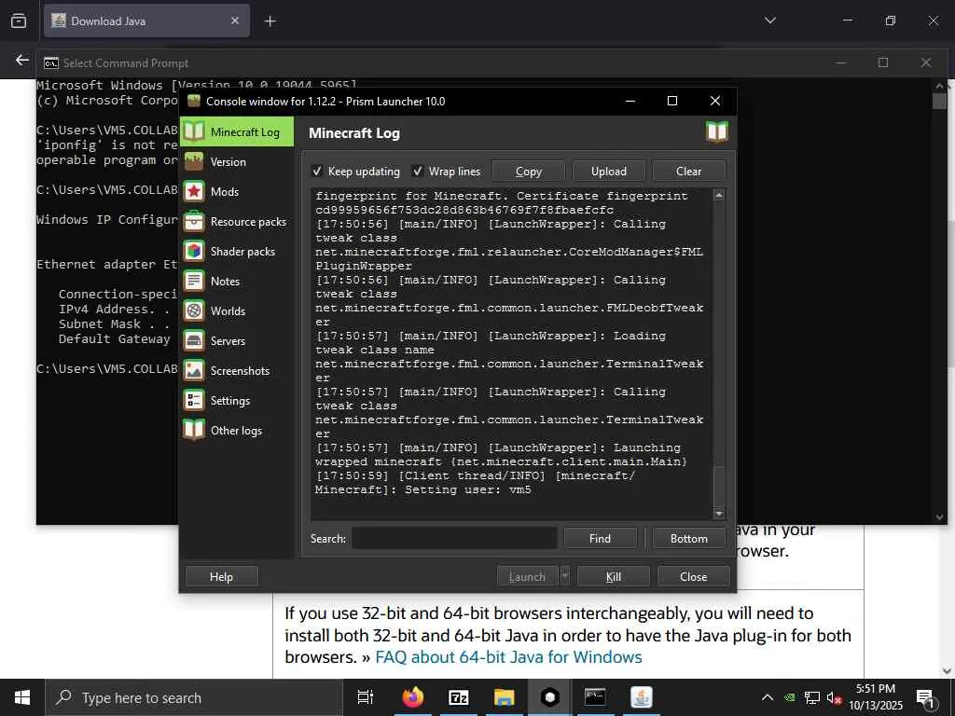This screenshot has width=955, height=716.
Task: Click the browser back arrow
Action: click(x=22, y=60)
